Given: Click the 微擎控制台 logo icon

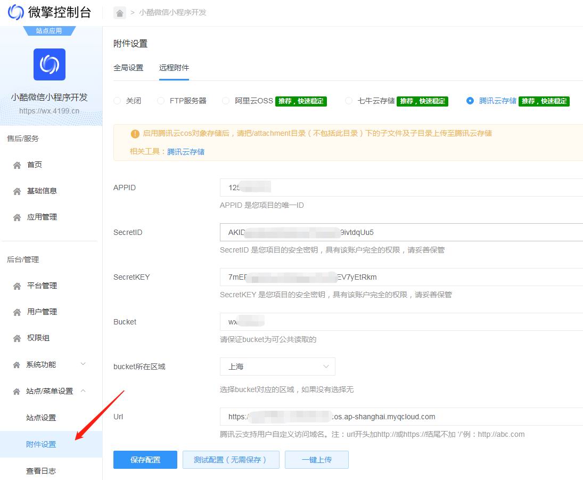Looking at the screenshot, I should [16, 12].
